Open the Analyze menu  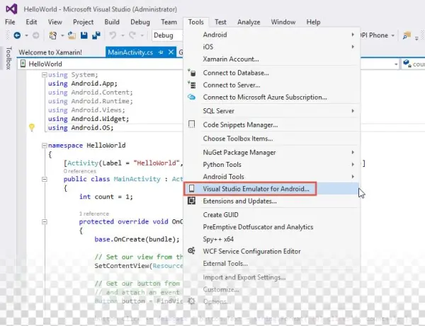click(249, 22)
